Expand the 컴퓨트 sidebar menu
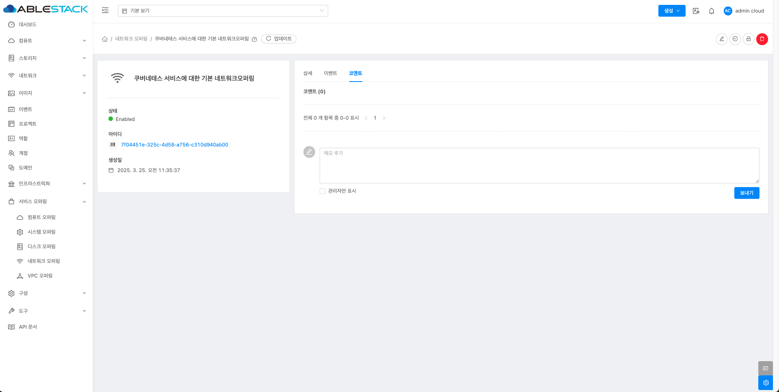 (47, 41)
